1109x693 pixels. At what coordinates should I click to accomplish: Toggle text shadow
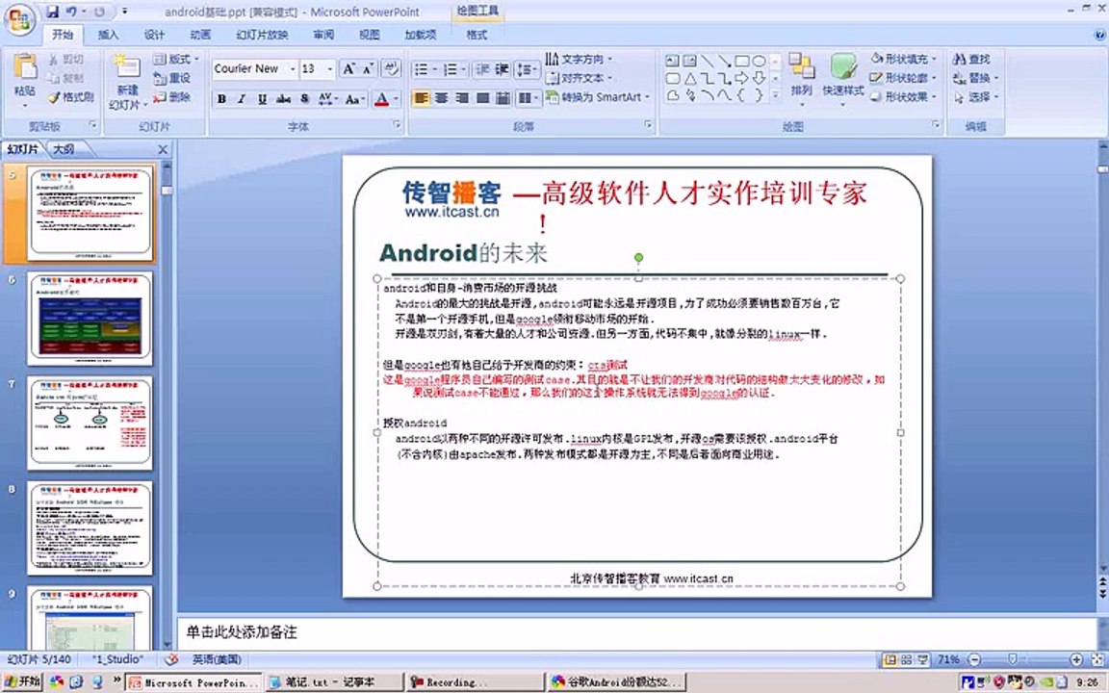tap(305, 99)
